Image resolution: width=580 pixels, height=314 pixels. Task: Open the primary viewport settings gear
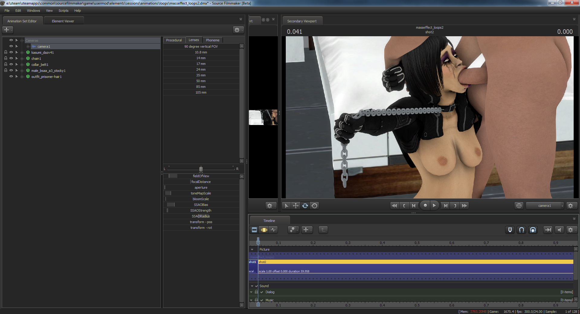click(x=270, y=206)
